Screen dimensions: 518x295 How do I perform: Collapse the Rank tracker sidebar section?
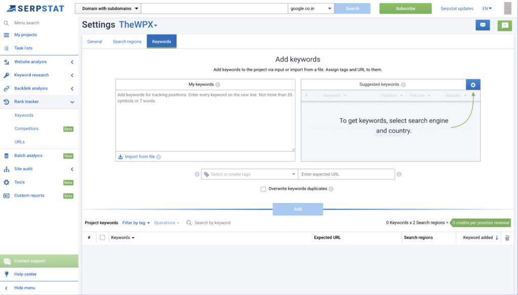pyautogui.click(x=72, y=102)
